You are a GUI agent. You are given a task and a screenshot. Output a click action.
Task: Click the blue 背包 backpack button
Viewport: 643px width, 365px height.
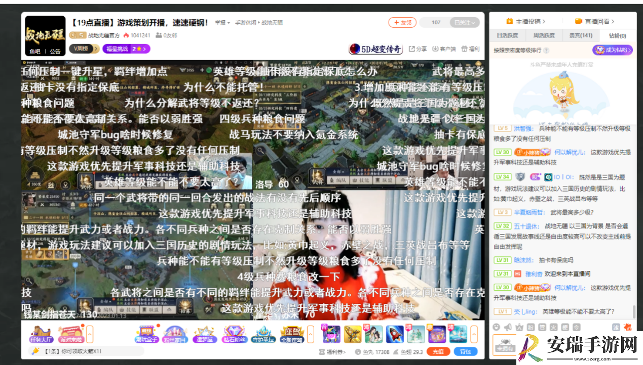pos(465,351)
